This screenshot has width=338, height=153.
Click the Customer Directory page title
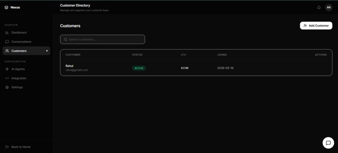tap(75, 5)
